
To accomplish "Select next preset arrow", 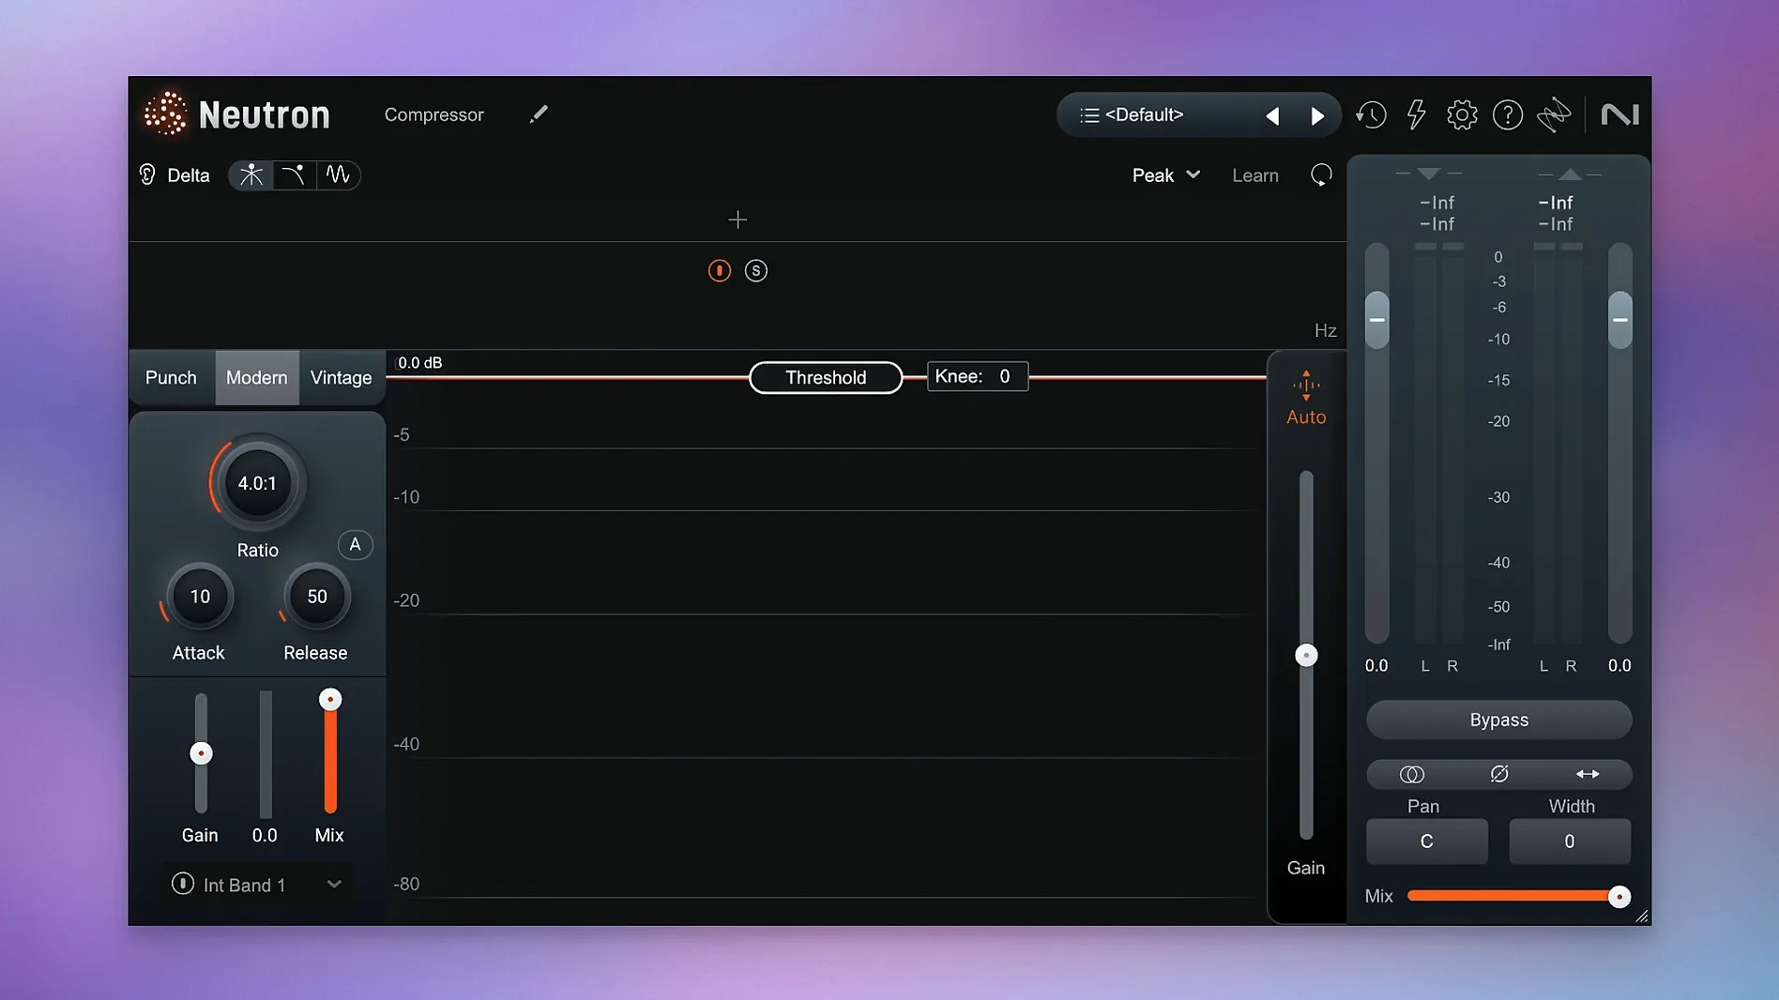I will 1317,116.
